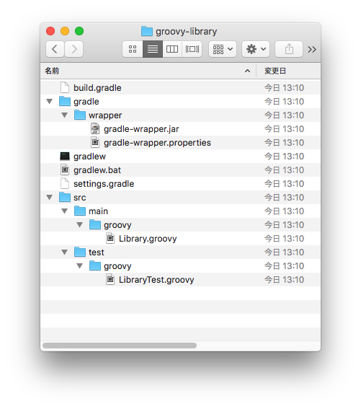This screenshot has width=361, height=409.
Task: Collapse the wrapper folder
Action: click(65, 115)
